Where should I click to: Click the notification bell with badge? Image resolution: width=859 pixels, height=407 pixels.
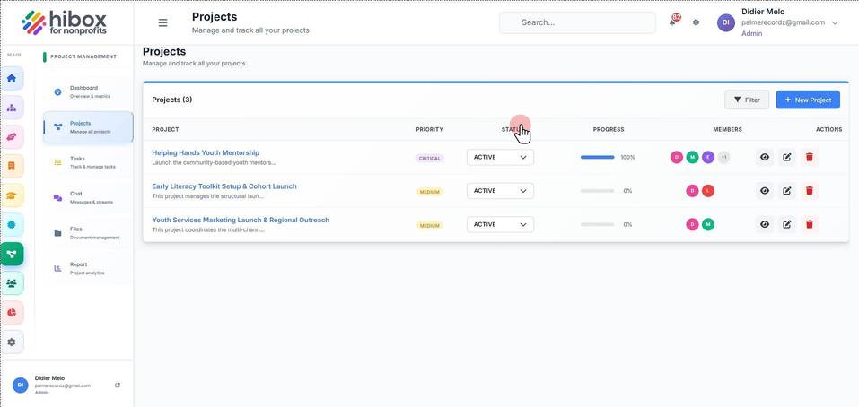tap(672, 22)
